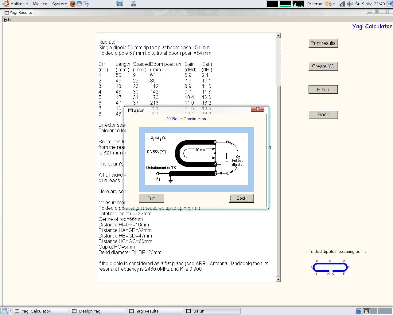
Task: Open the GNOME help question mark icon
Action: [86, 4]
